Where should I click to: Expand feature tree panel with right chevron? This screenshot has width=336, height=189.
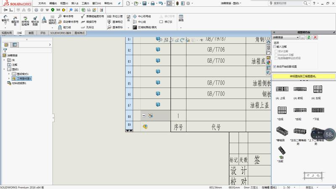tap(50, 45)
